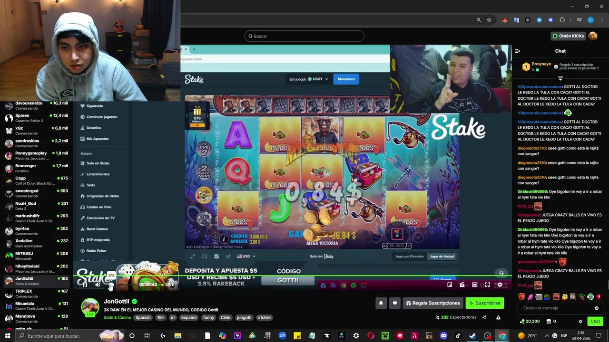Follow JonGottii with the heart button
The width and height of the screenshot is (609, 342).
click(394, 303)
